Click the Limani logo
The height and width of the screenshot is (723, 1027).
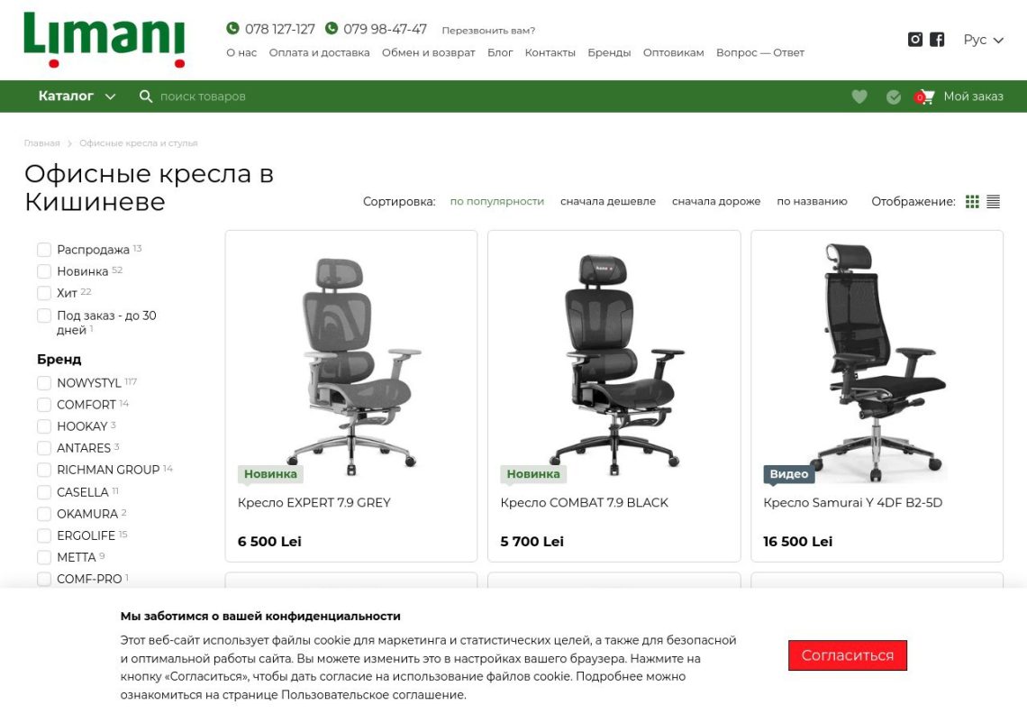[x=105, y=40]
